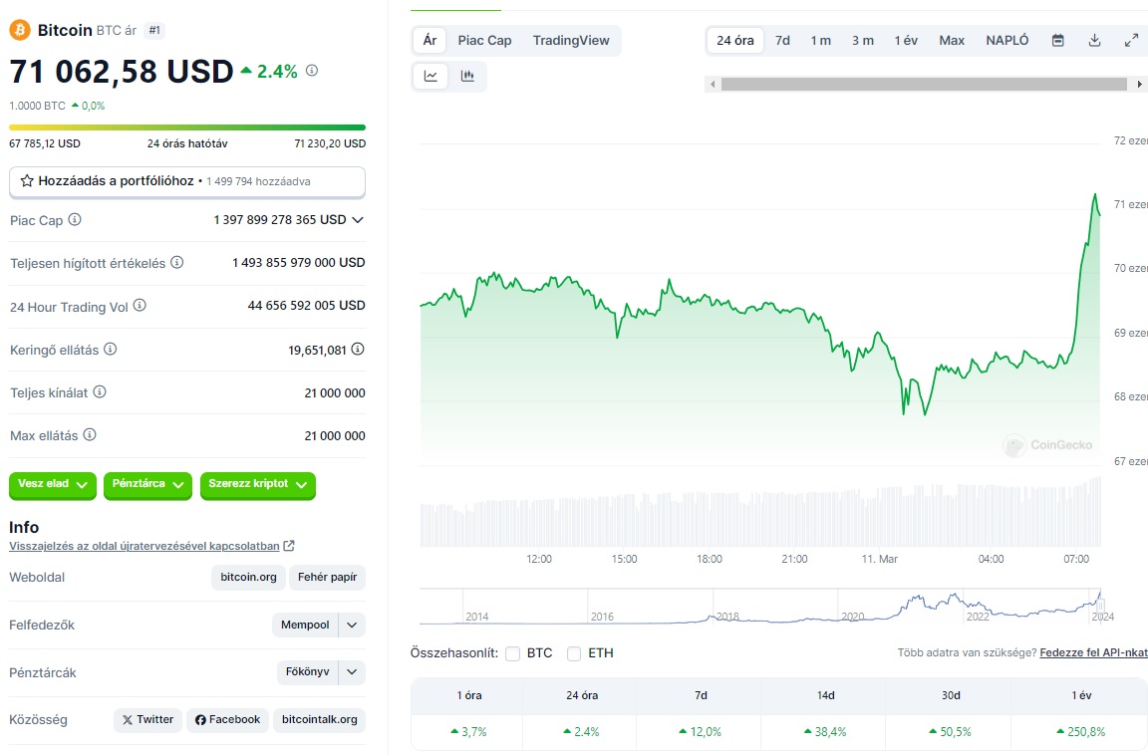The width and height of the screenshot is (1148, 755).
Task: Select the 7d time range
Action: pos(782,40)
